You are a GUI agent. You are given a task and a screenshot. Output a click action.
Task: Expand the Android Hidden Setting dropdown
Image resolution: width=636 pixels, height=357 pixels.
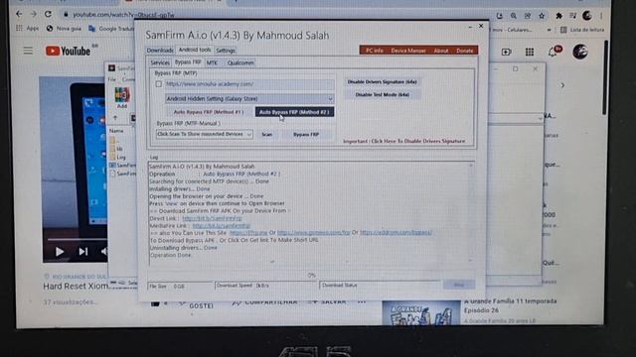pos(249,99)
